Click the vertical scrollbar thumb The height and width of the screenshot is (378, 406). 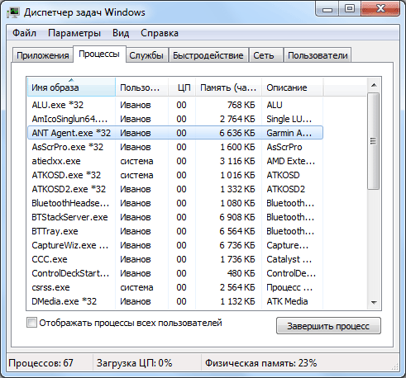tap(374, 141)
